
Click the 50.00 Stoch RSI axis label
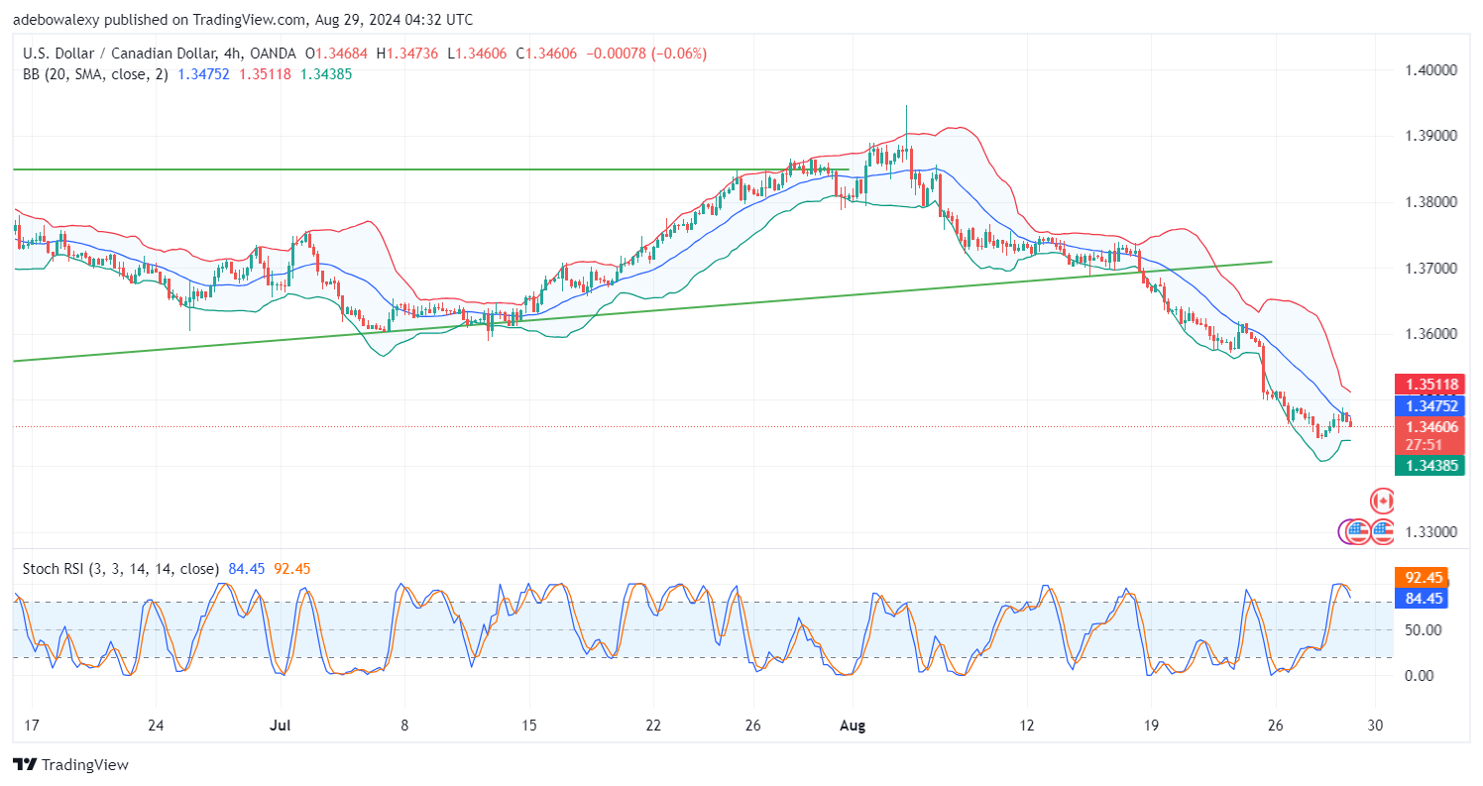coord(1423,629)
